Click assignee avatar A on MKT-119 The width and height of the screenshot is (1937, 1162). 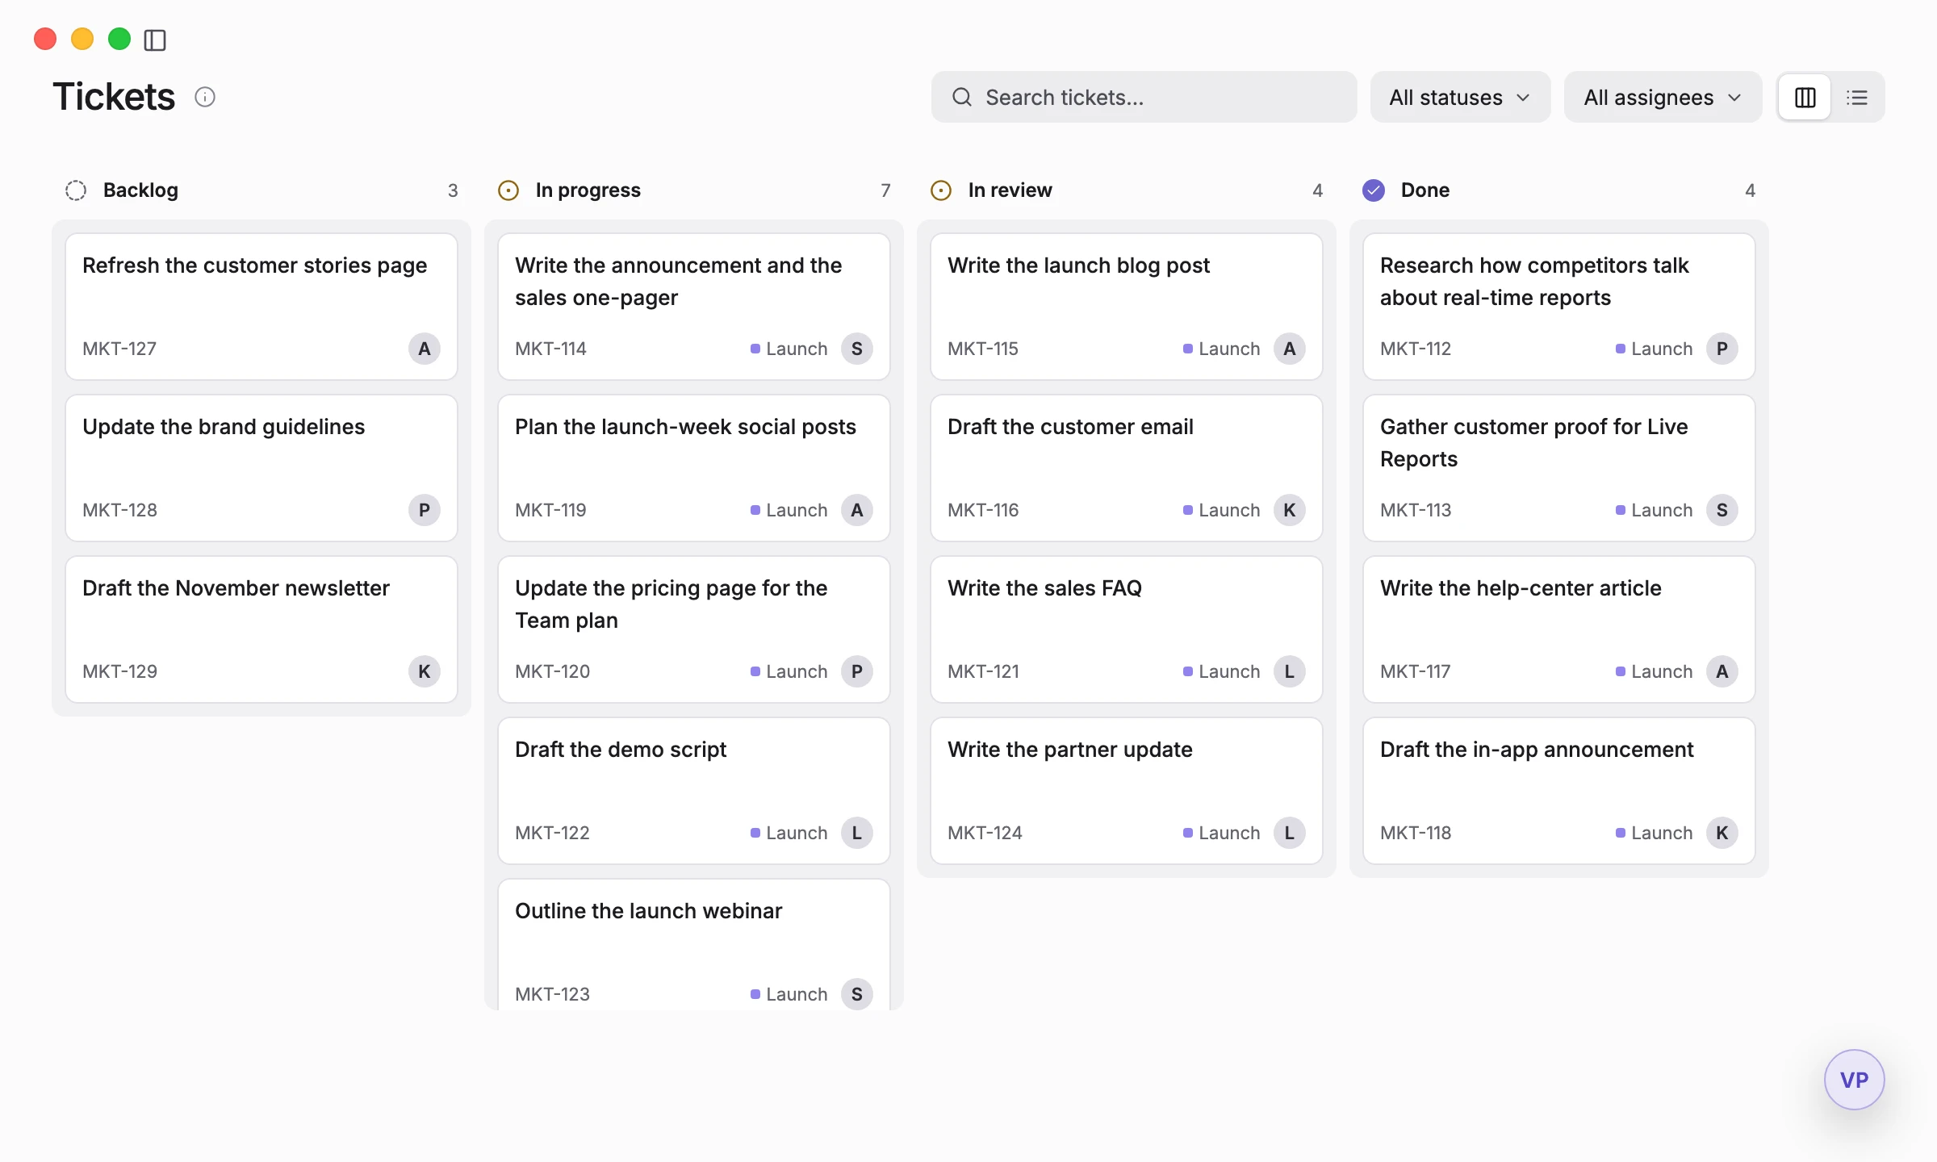857,510
